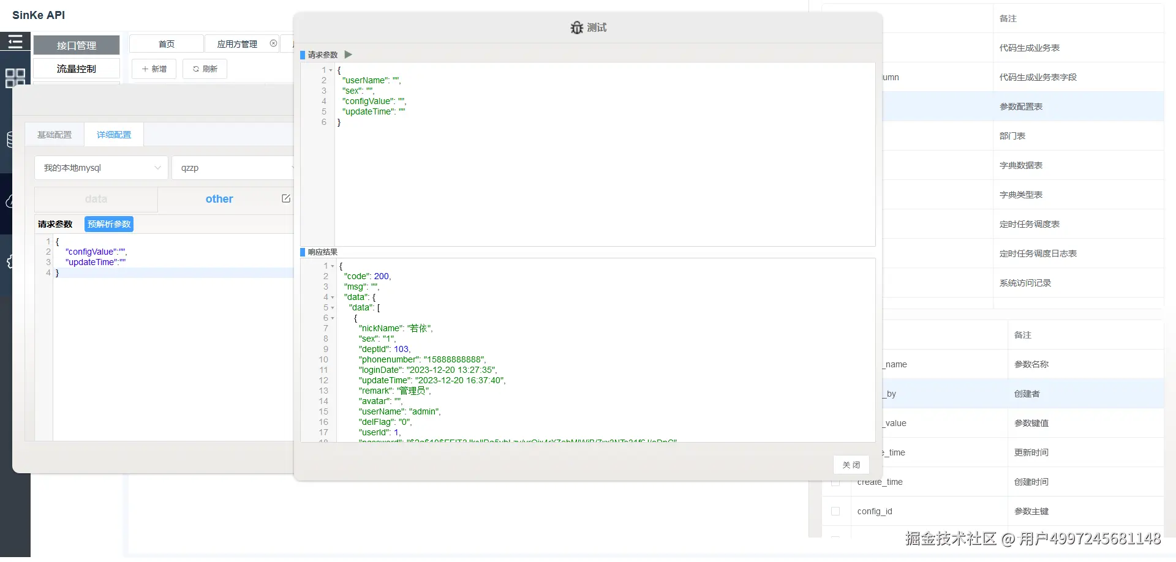Open the 接口管理 menu
Screen dimensions: 1176x562
point(77,45)
